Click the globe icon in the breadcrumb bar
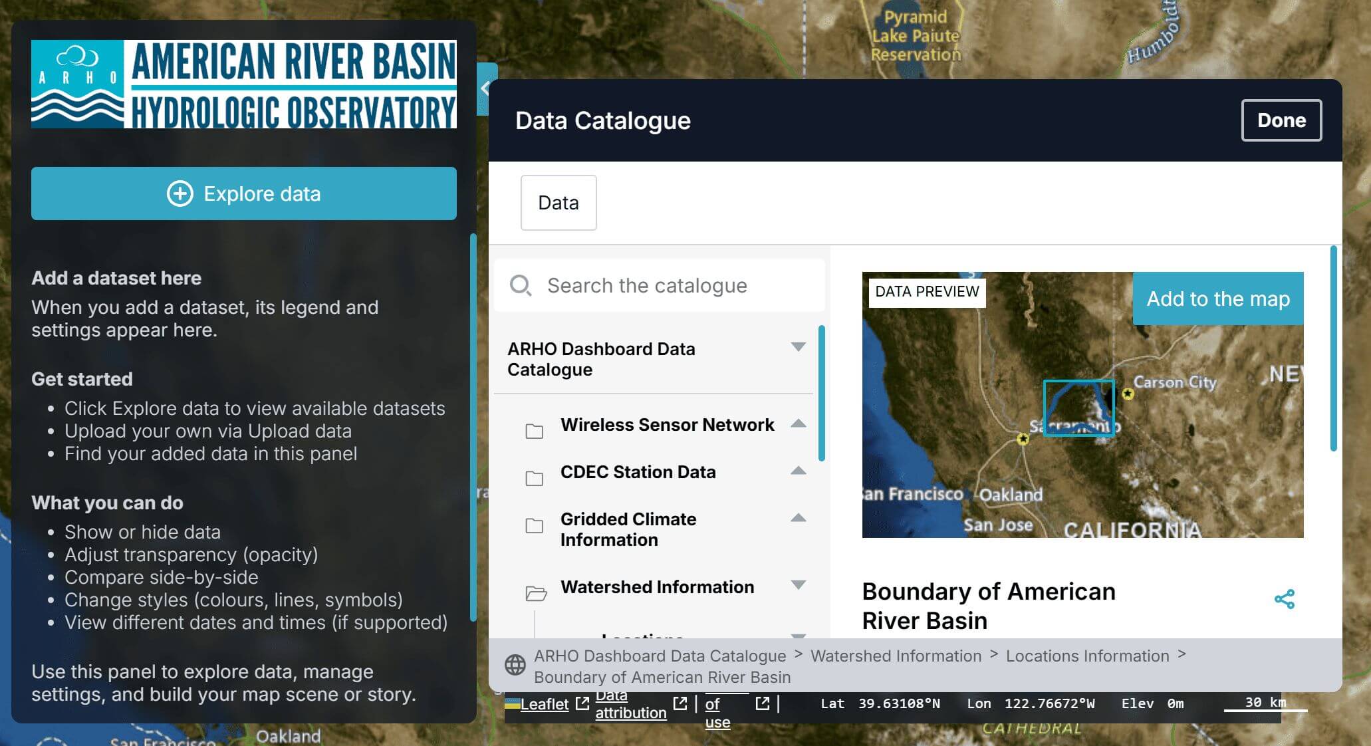The image size is (1371, 746). (515, 664)
